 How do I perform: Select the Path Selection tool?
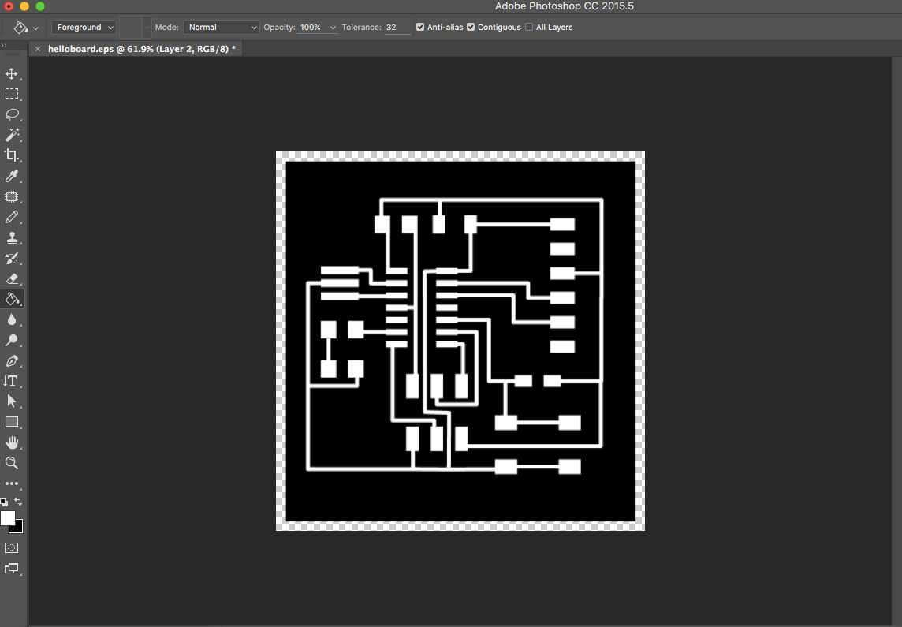coord(12,401)
